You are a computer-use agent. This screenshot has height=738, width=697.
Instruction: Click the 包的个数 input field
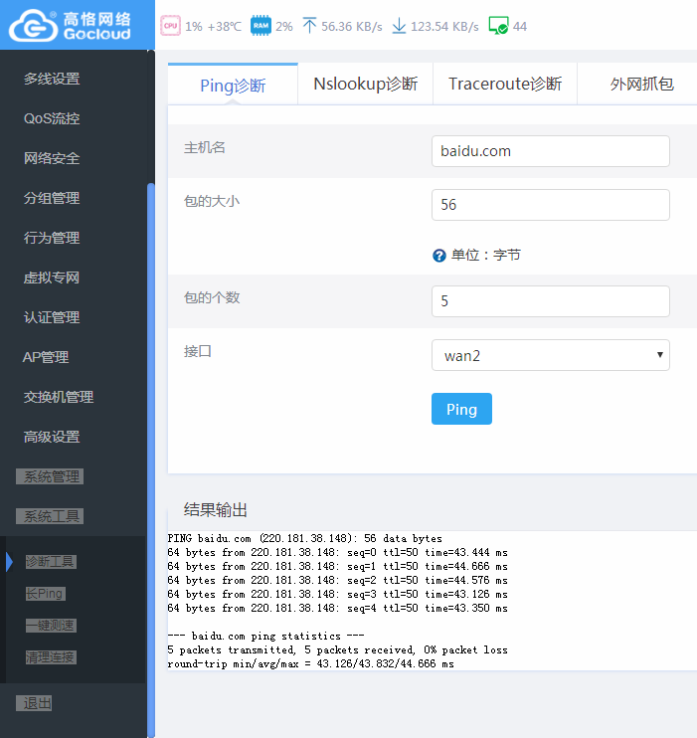(550, 301)
